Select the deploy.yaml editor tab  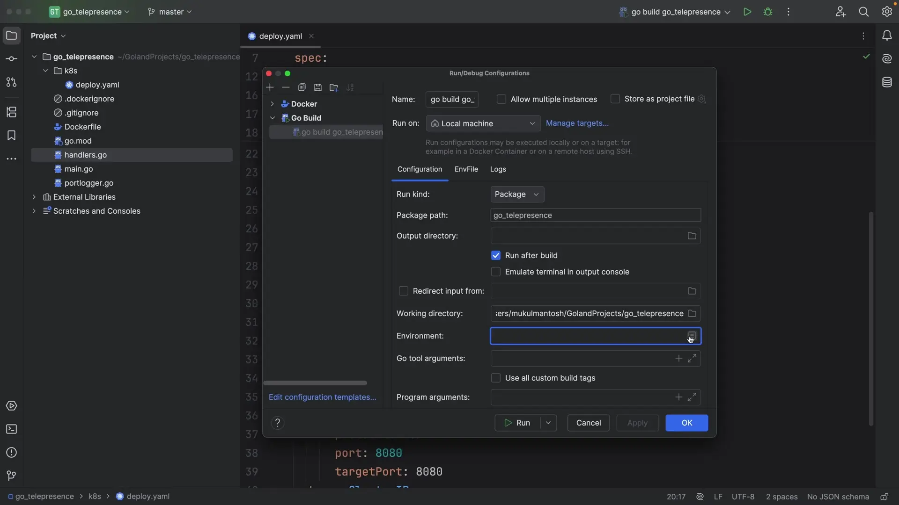(280, 36)
